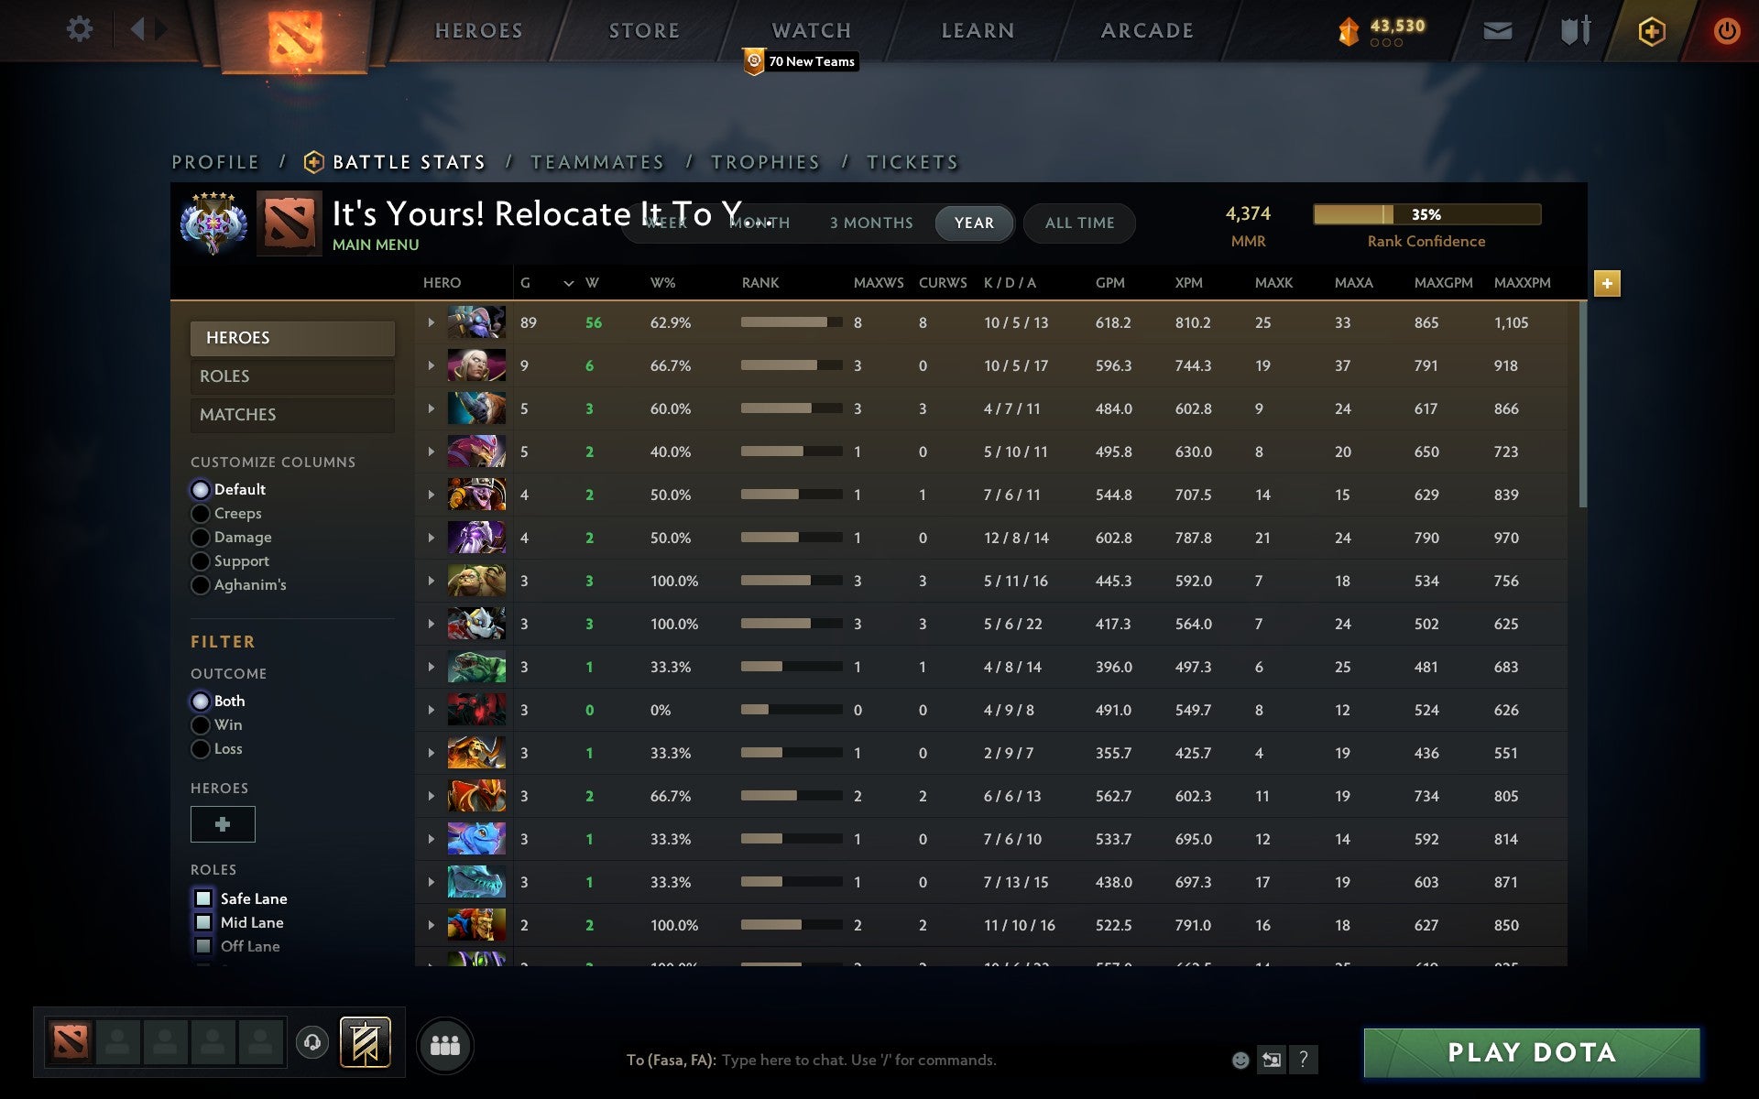
Task: Switch to the TEAMMATES tab
Action: (596, 161)
